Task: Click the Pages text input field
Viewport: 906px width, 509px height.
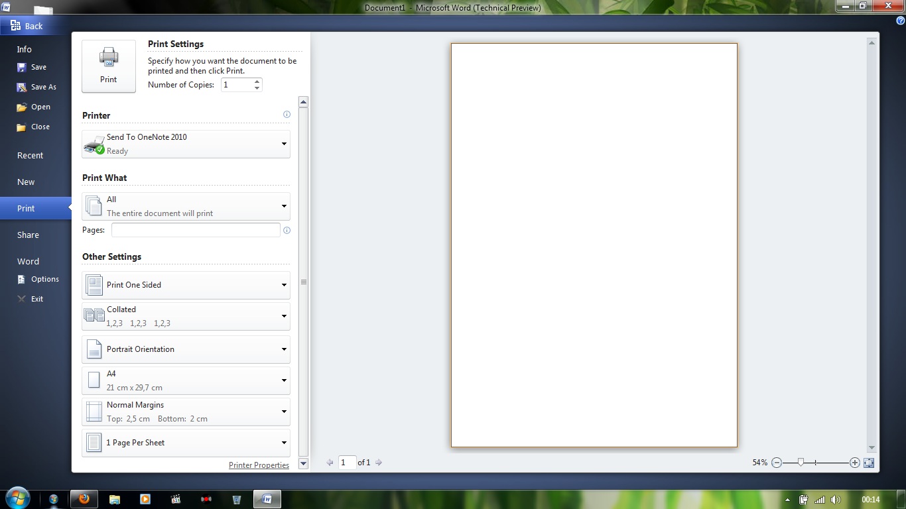Action: click(196, 230)
